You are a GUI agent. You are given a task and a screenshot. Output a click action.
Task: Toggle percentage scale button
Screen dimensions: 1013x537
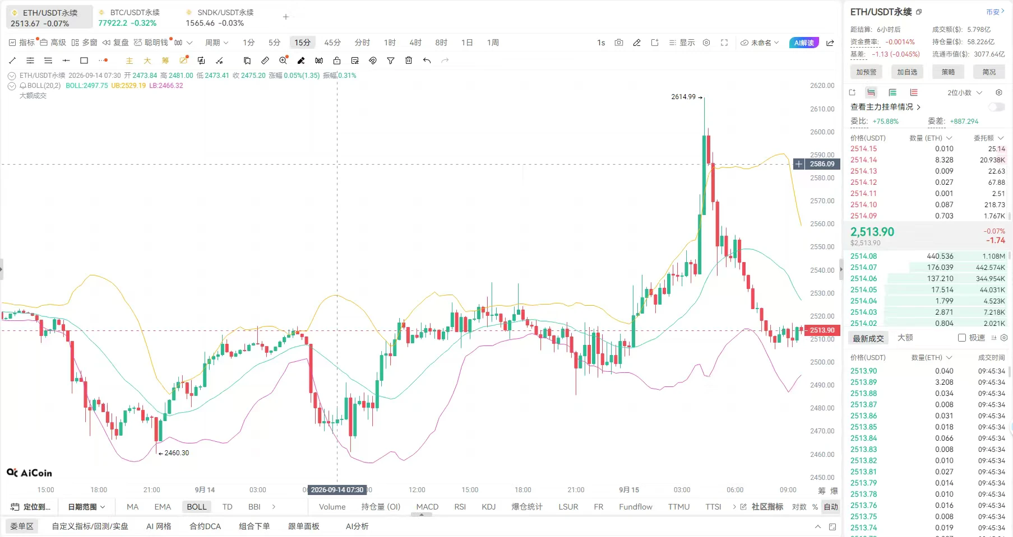click(x=815, y=507)
